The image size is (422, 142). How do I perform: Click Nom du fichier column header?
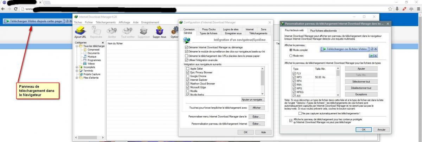[x=115, y=43]
